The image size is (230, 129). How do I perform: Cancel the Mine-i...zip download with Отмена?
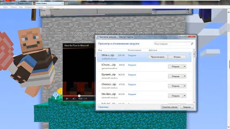pos(177,57)
